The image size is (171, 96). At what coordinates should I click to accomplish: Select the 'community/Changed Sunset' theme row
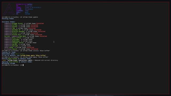point(20,43)
